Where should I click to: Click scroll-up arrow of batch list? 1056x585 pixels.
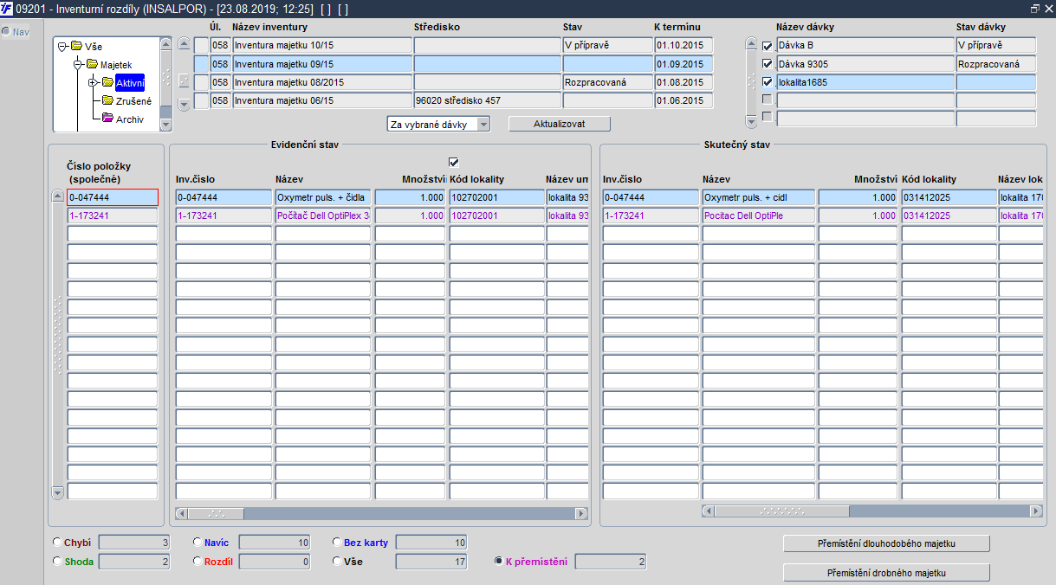(x=751, y=44)
